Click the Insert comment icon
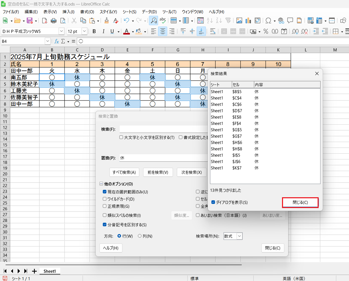This screenshot has height=281, width=349. pos(290,21)
